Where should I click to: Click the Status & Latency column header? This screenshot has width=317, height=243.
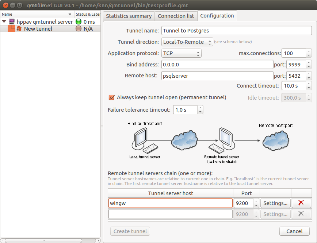(87, 14)
